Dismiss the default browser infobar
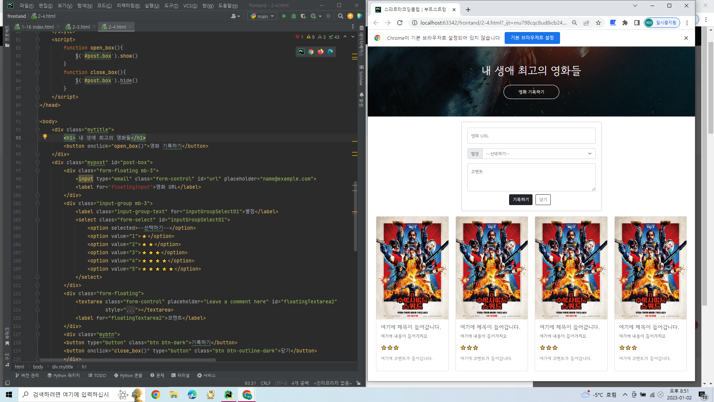 click(686, 38)
